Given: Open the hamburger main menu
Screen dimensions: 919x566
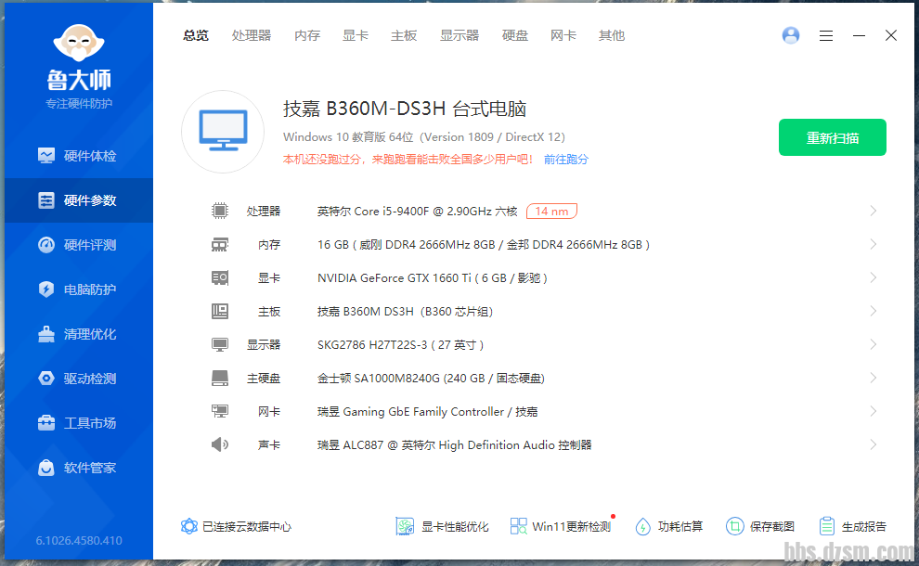Looking at the screenshot, I should tap(826, 35).
